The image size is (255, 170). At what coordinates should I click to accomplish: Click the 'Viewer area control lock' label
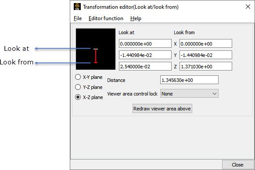click(x=132, y=94)
